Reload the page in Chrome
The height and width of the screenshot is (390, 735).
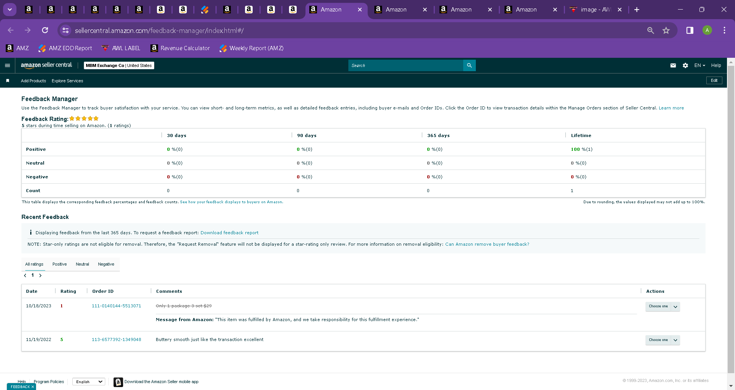45,30
